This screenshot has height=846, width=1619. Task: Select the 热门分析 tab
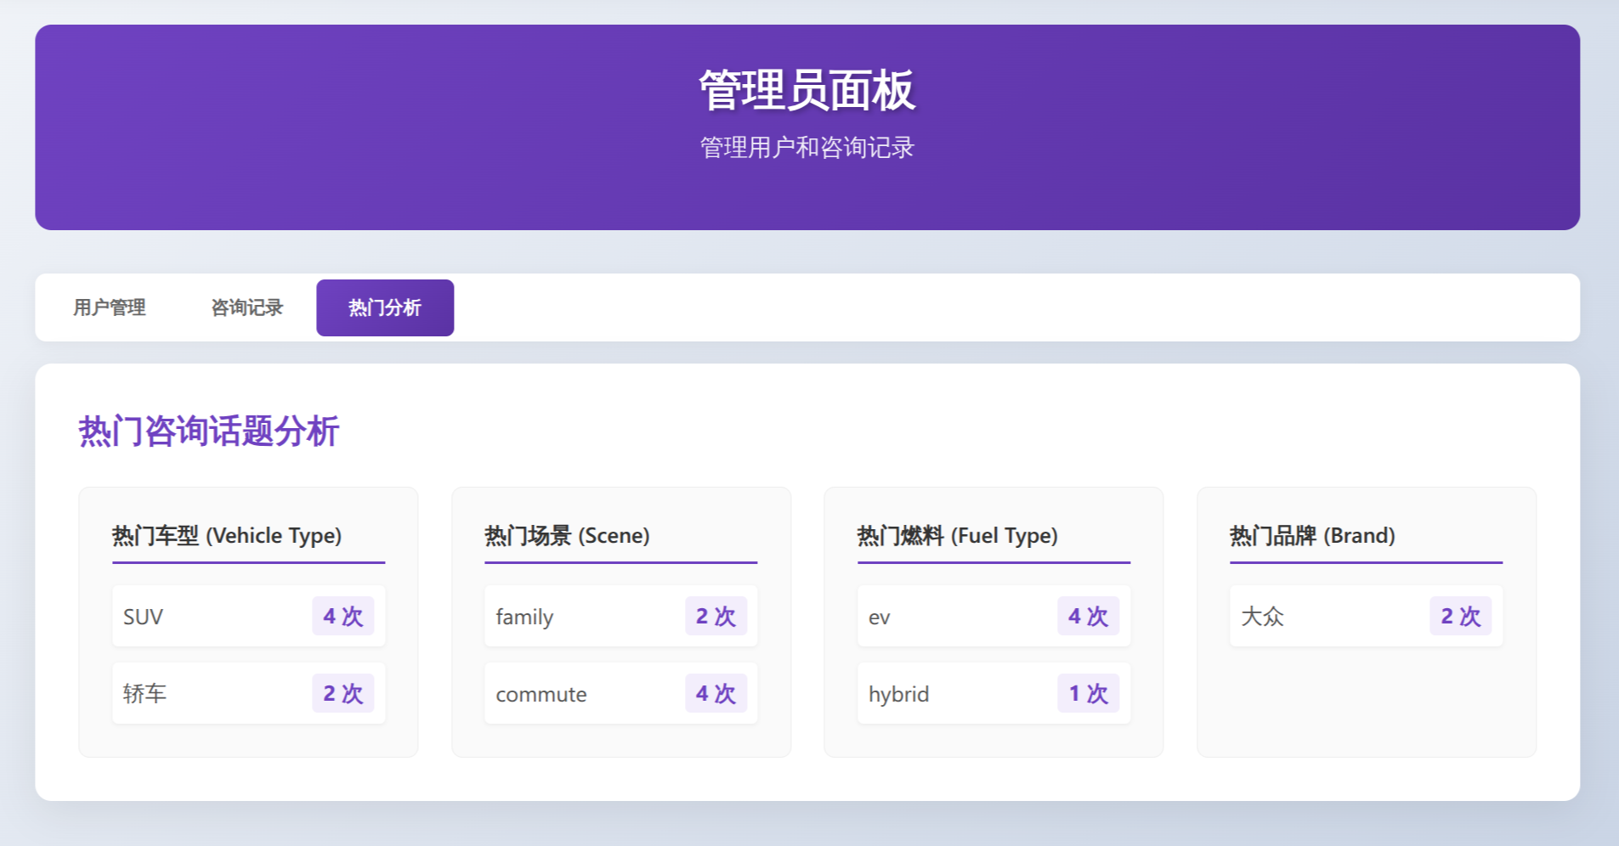click(x=385, y=307)
